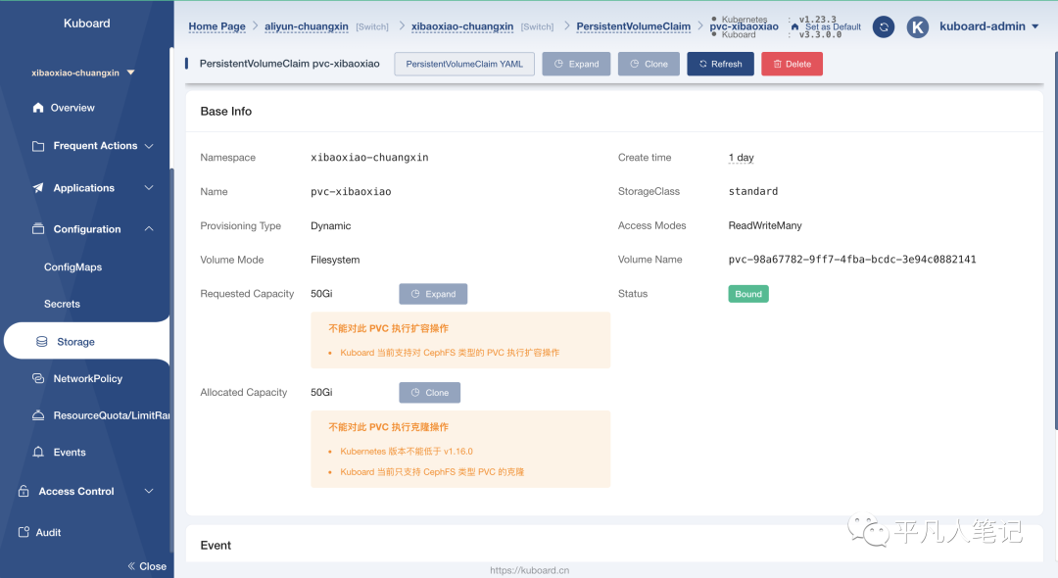Screen dimensions: 1058x578
Task: Click the Overview home icon in sidebar
Action: 38,108
